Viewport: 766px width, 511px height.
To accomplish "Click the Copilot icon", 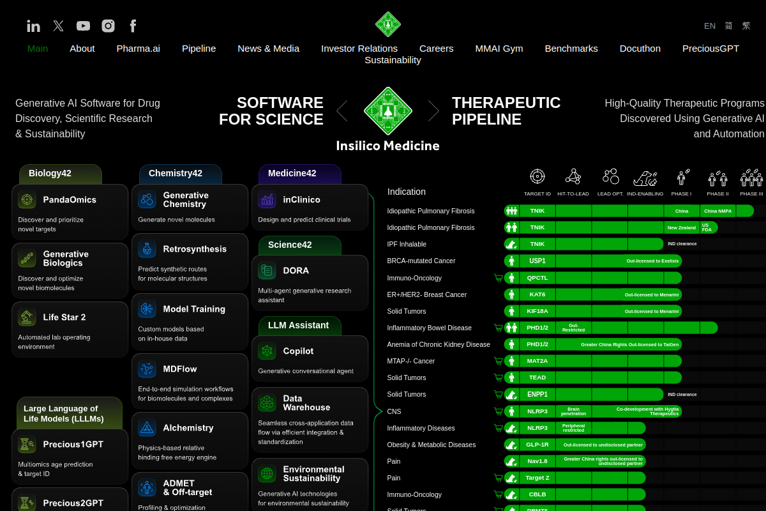I will point(267,351).
